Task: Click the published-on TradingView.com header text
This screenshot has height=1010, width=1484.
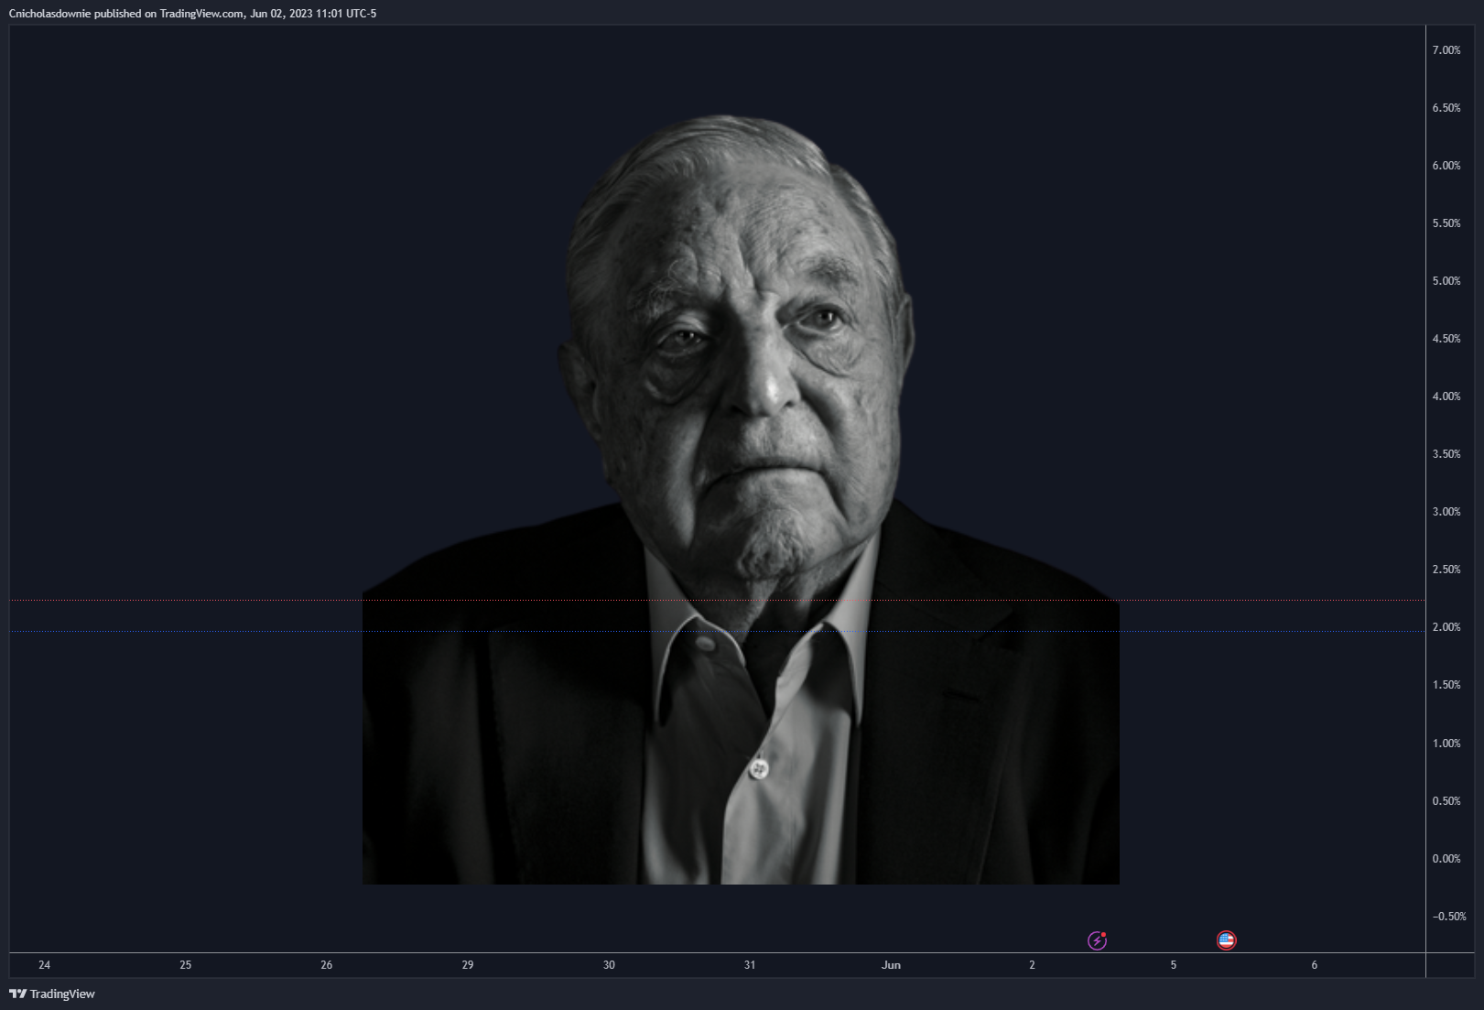Action: click(192, 14)
